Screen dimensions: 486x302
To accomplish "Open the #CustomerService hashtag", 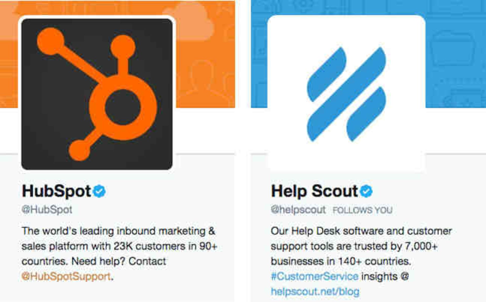I will pos(315,276).
